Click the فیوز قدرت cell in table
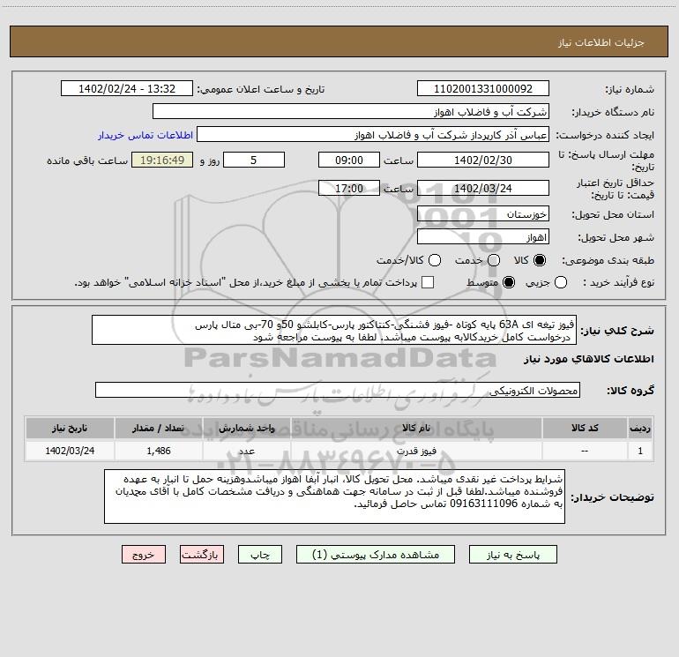Screen dimensions: 679x657 [x=416, y=451]
